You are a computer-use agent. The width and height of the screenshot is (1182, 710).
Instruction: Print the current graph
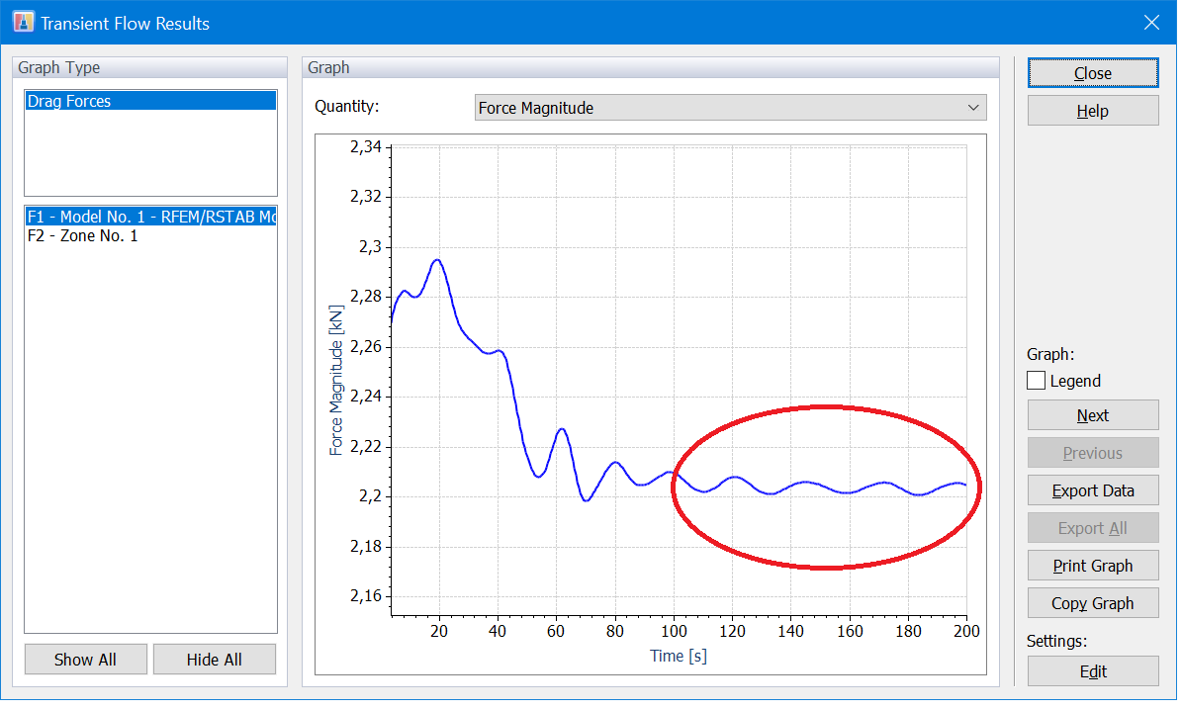pyautogui.click(x=1092, y=565)
